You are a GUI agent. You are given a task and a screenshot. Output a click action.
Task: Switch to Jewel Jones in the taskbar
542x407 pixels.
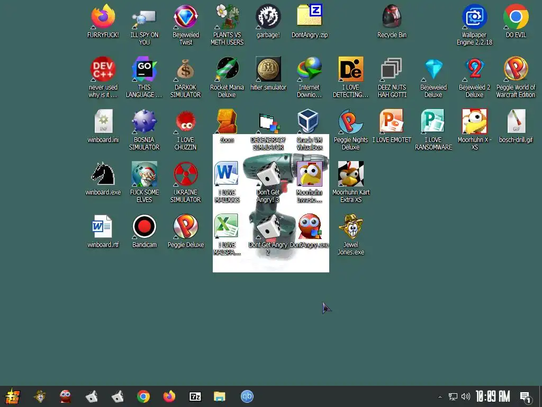tap(40, 396)
